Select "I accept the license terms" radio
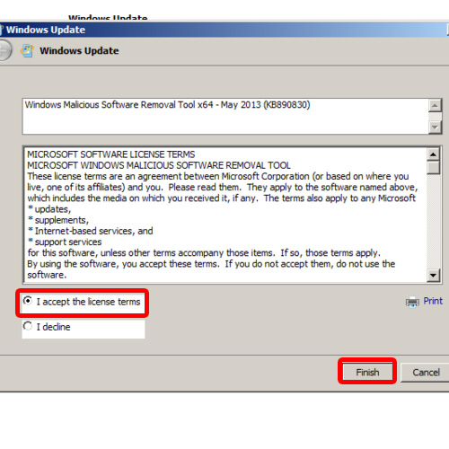Screen dimensions: 449x449 [x=28, y=301]
